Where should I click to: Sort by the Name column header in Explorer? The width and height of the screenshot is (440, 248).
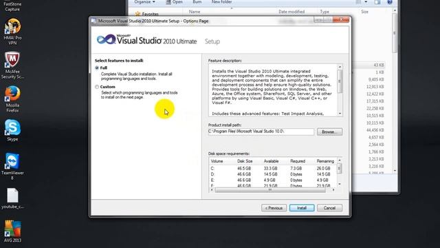pyautogui.click(x=195, y=12)
